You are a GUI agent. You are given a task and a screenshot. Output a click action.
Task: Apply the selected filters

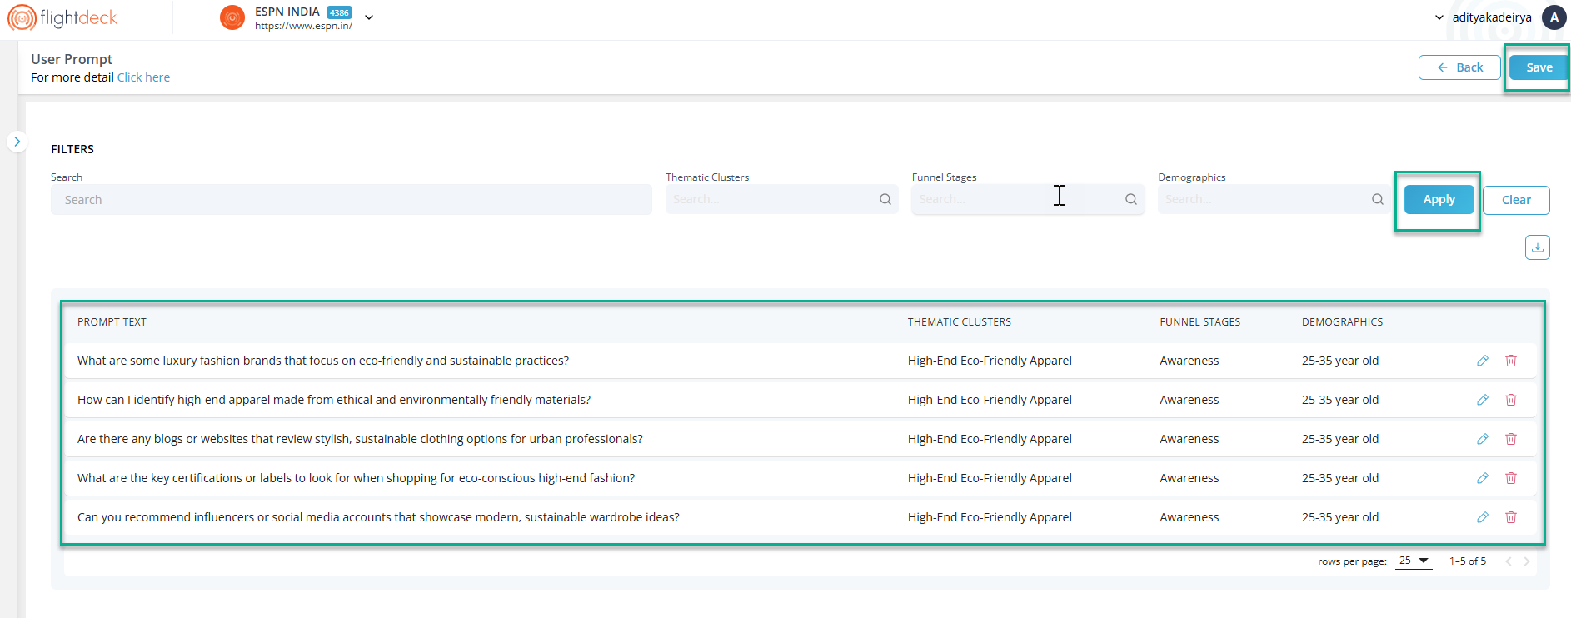pos(1439,200)
